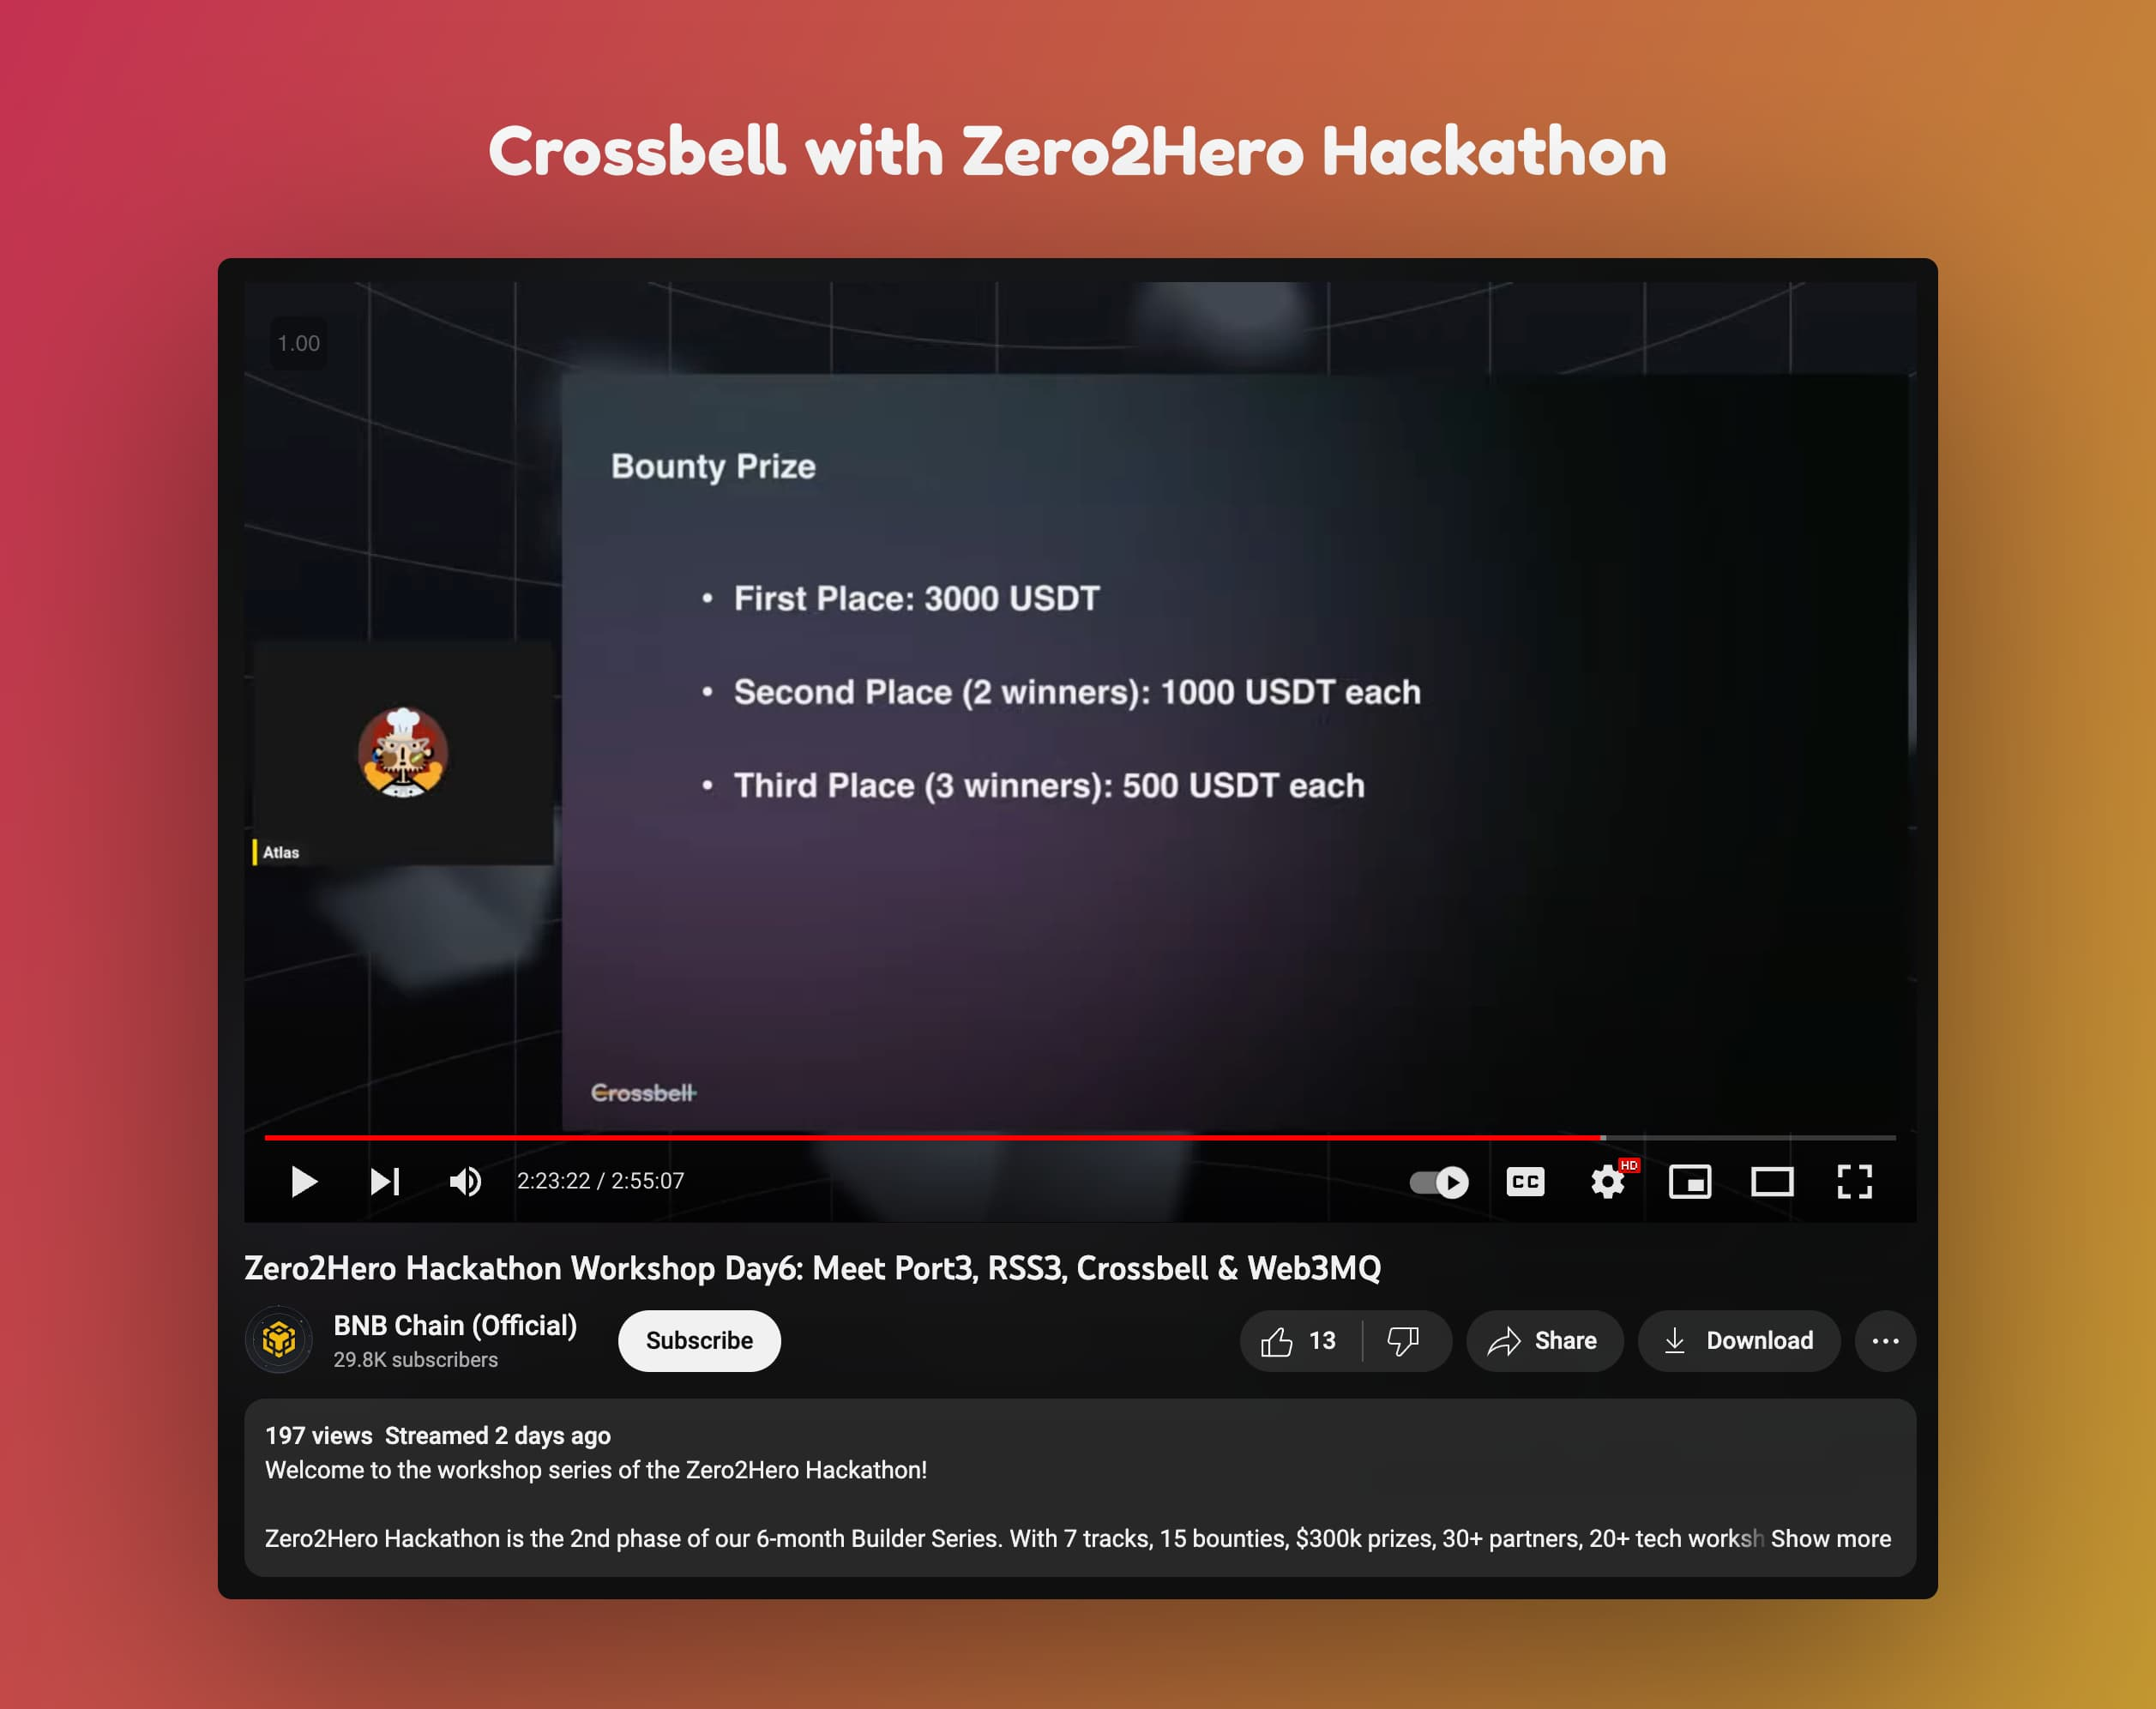The image size is (2156, 1709).
Task: Enter fullscreen mode for video
Action: pyautogui.click(x=1853, y=1182)
